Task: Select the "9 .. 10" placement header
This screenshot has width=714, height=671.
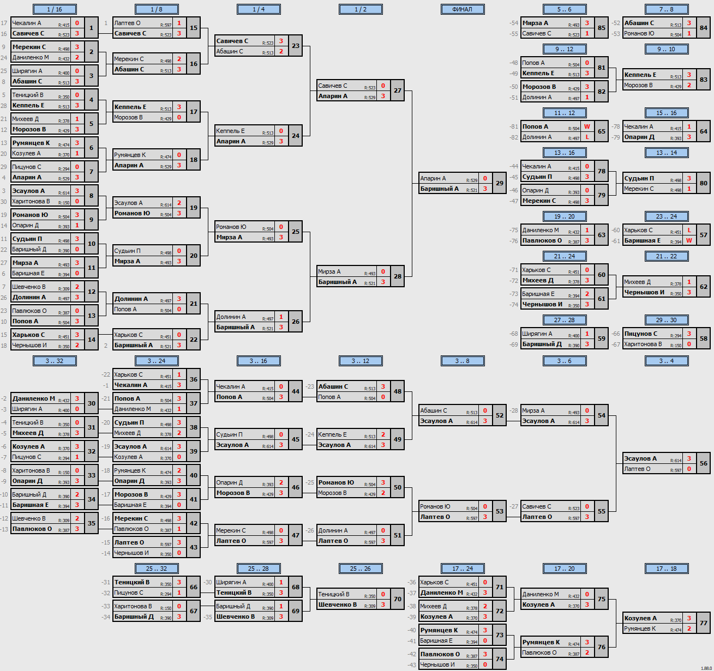Action: point(667,49)
